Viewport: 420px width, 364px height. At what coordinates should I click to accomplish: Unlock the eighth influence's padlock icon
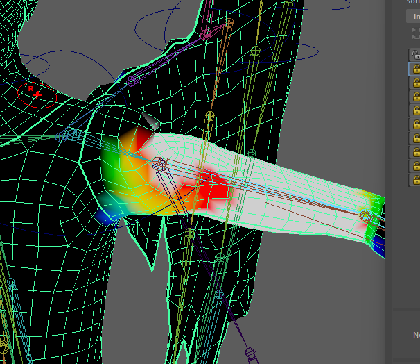tap(416, 151)
